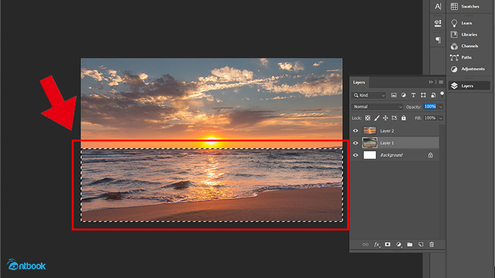495x278 pixels.
Task: Click the link layers icon
Action: pyautogui.click(x=365, y=245)
